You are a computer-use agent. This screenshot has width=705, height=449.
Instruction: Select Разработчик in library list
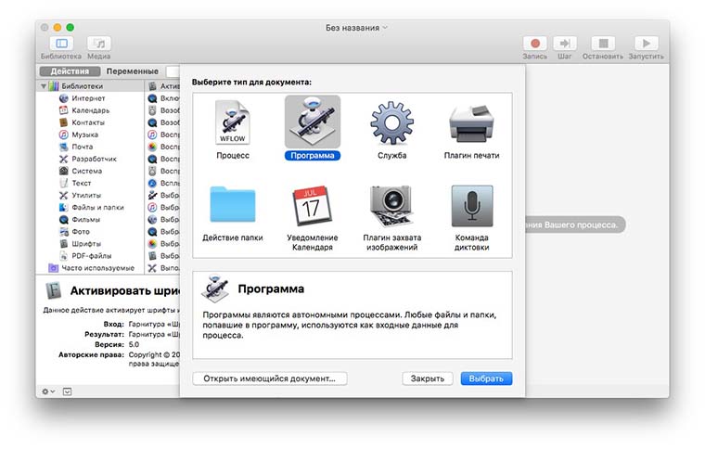94,159
